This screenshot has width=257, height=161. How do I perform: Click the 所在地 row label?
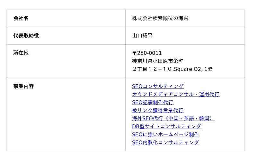coord(21,53)
